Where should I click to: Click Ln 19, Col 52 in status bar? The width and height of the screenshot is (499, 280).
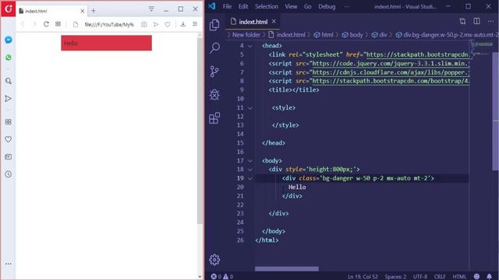tap(363, 277)
